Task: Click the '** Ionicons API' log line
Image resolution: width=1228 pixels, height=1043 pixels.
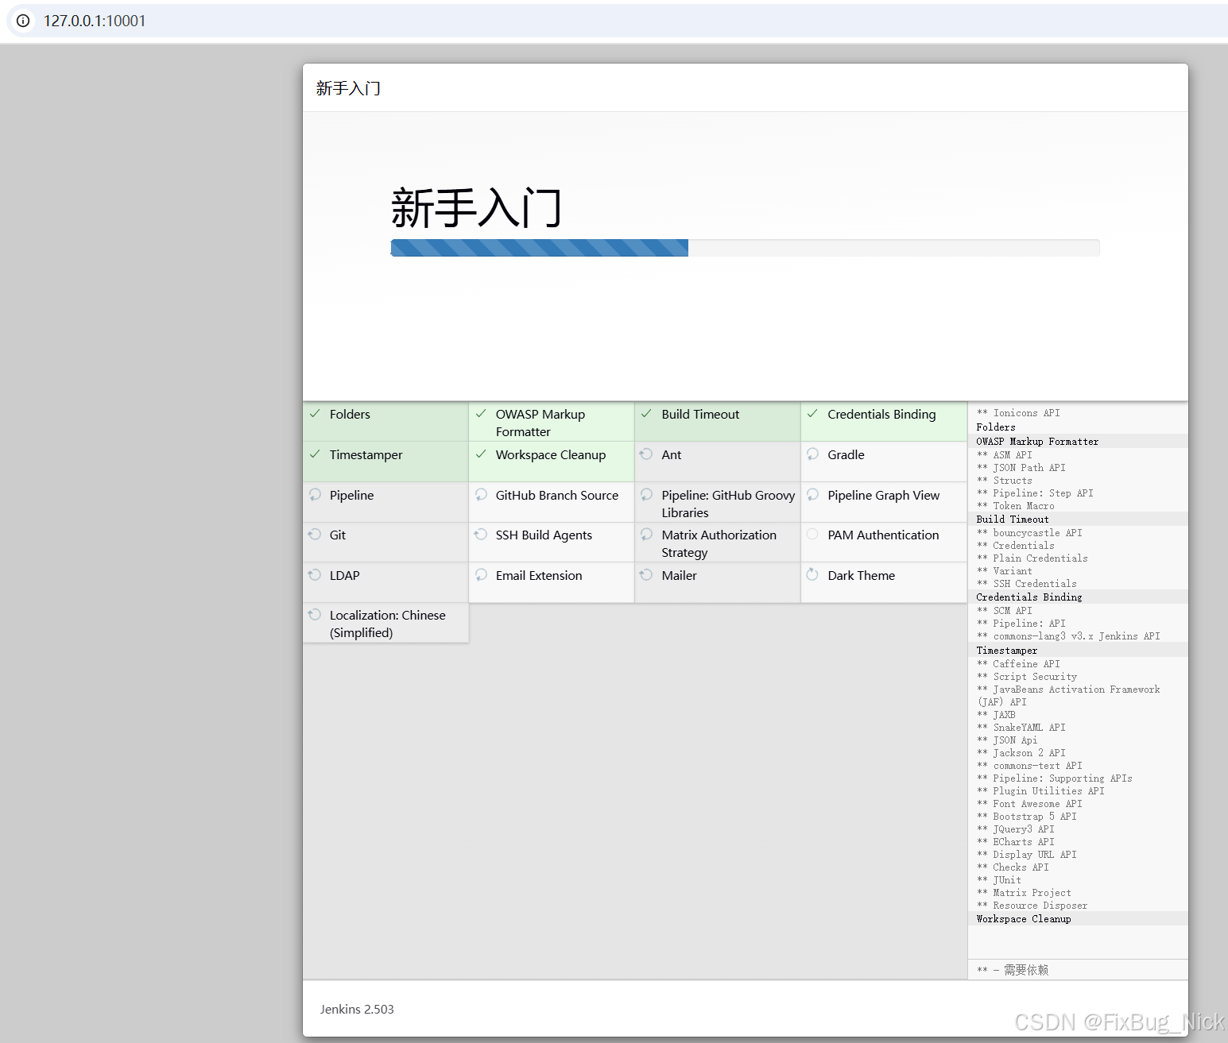Action: (1018, 413)
